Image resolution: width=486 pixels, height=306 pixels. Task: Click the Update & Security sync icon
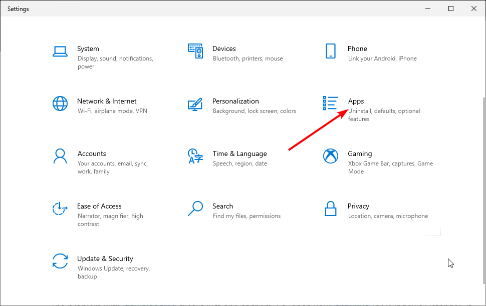tap(60, 261)
